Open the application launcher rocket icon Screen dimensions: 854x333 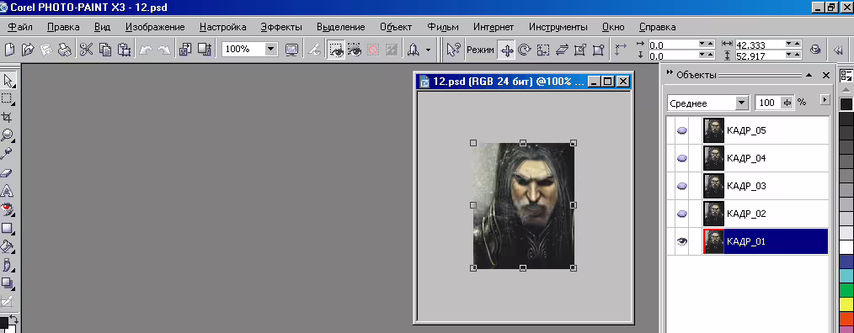point(413,50)
